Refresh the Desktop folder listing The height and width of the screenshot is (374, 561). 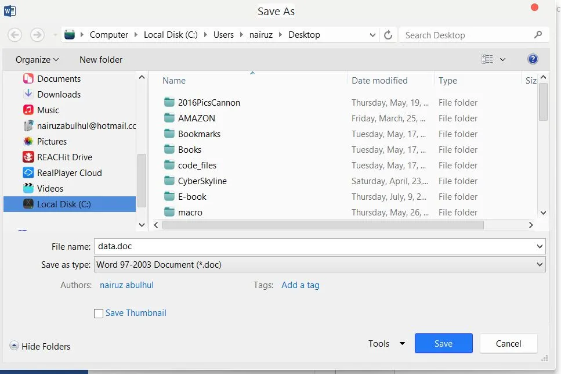pos(388,35)
